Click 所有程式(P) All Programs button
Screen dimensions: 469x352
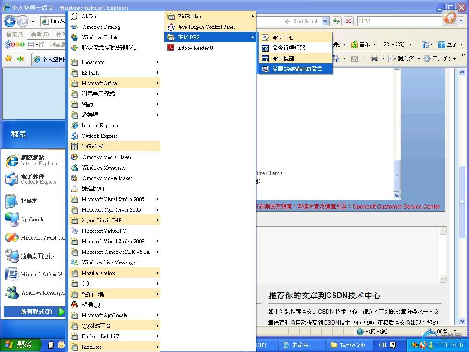point(34,312)
